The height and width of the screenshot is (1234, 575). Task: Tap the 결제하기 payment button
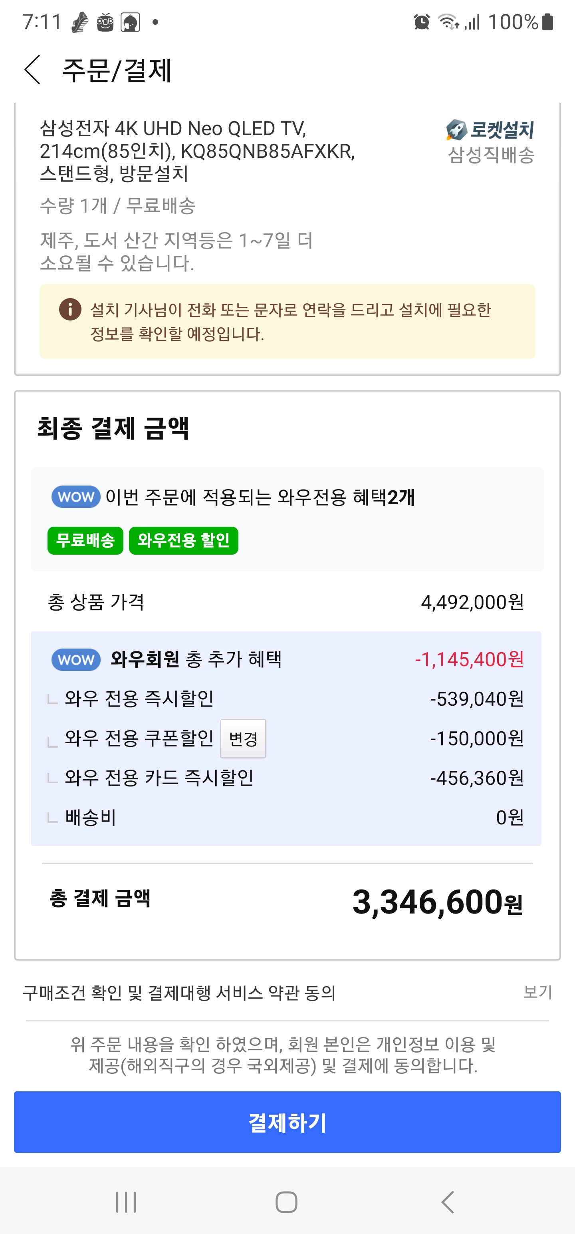(x=287, y=1122)
